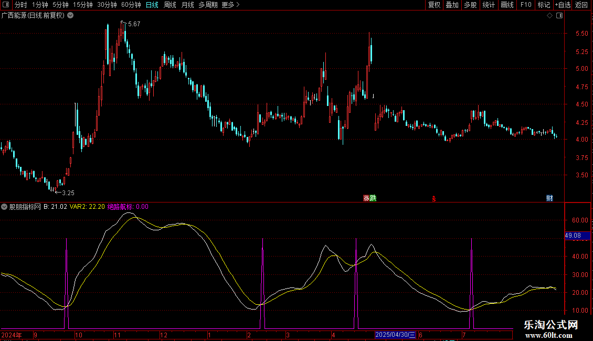Image resolution: width=593 pixels, height=341 pixels.
Task: Click the 财 finance marker icon
Action: click(x=549, y=198)
